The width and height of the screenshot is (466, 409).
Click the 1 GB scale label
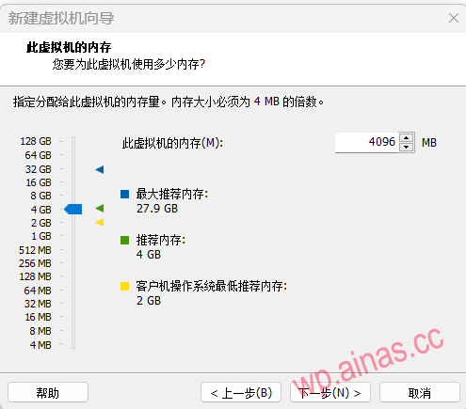click(x=41, y=236)
